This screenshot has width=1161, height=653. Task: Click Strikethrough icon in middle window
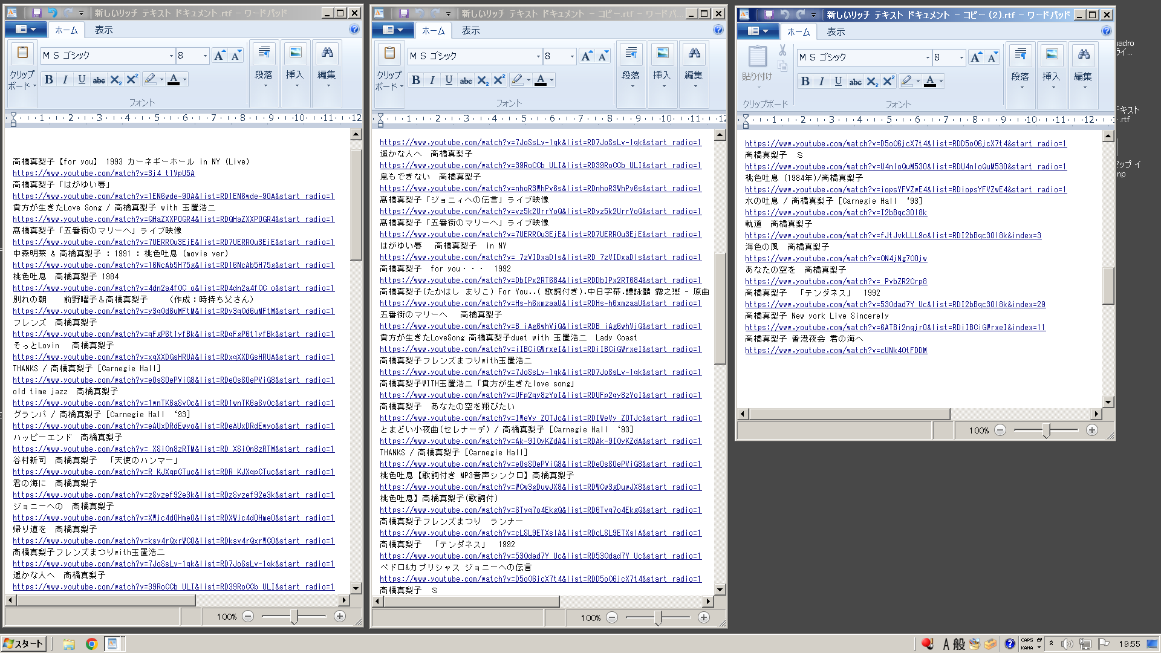pos(466,80)
